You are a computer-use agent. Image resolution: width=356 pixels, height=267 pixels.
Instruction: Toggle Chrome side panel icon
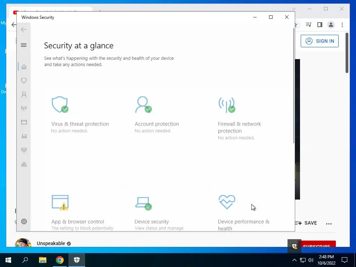320,25
